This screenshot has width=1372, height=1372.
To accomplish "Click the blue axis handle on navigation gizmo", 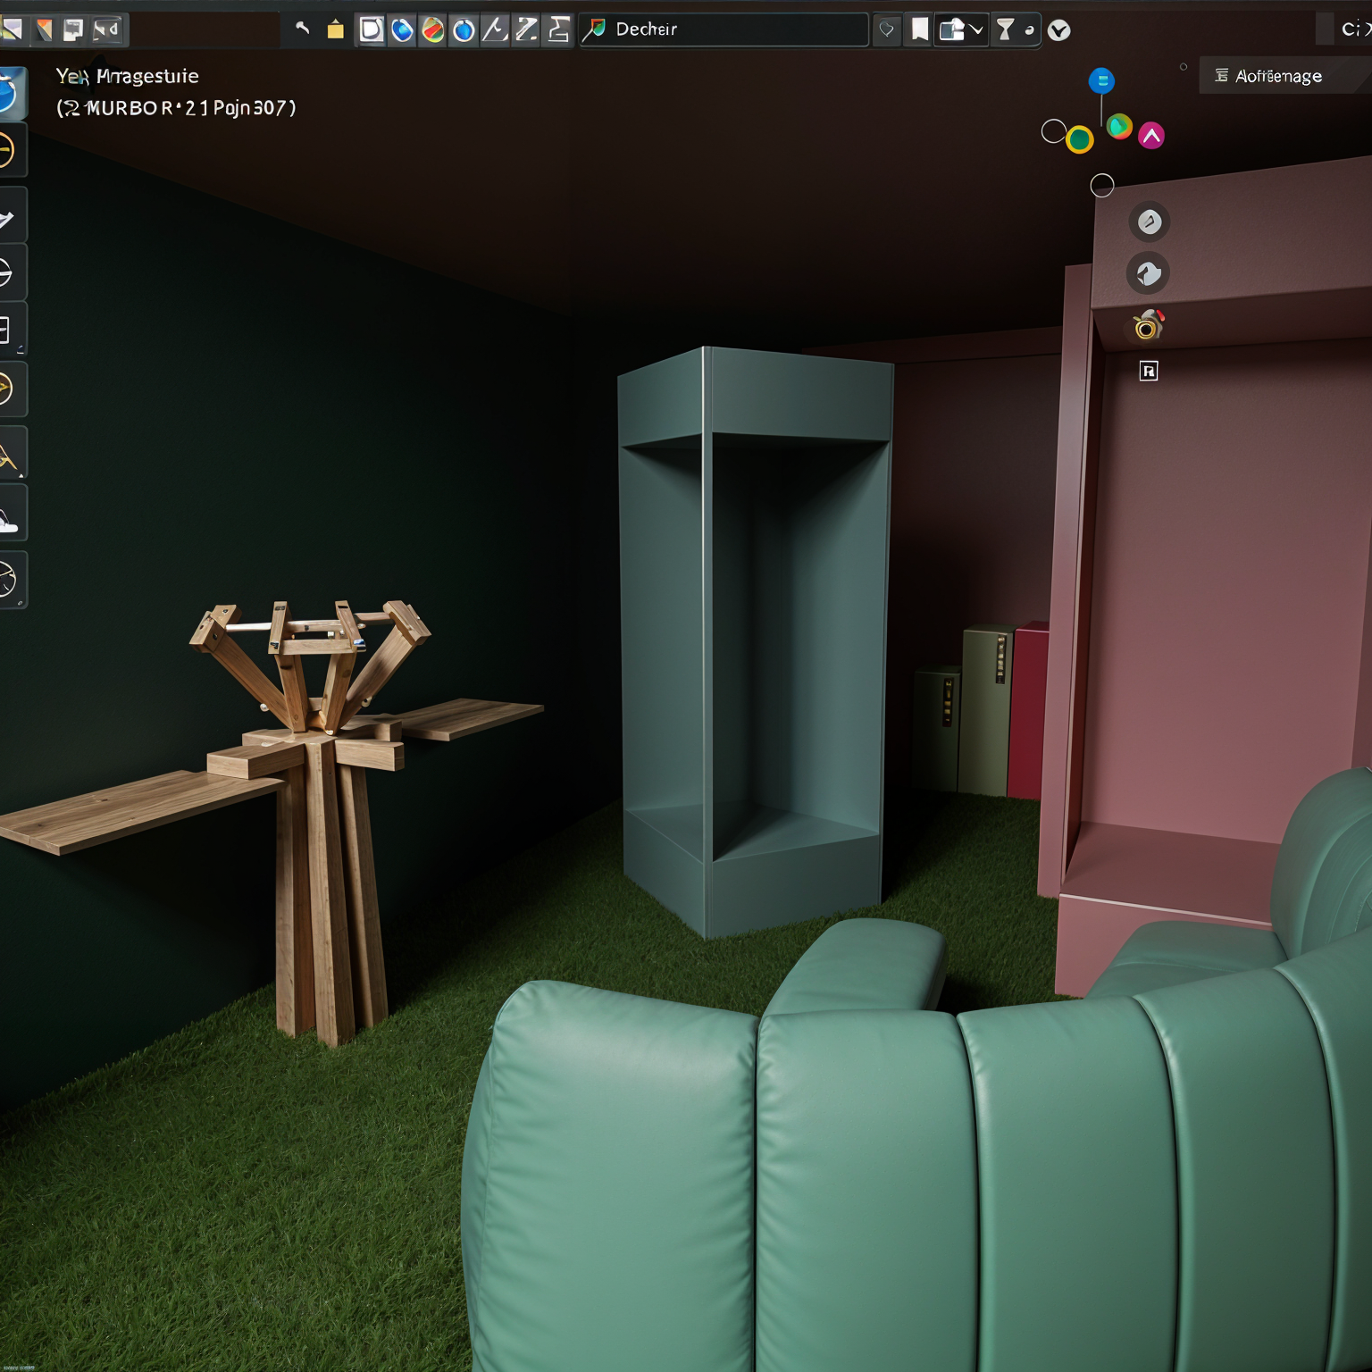I will click(x=1101, y=81).
